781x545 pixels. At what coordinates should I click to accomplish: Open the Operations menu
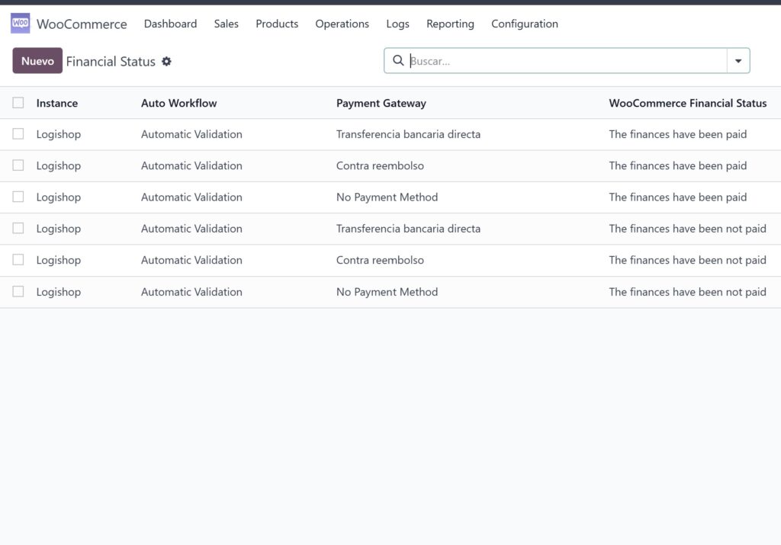coord(342,24)
